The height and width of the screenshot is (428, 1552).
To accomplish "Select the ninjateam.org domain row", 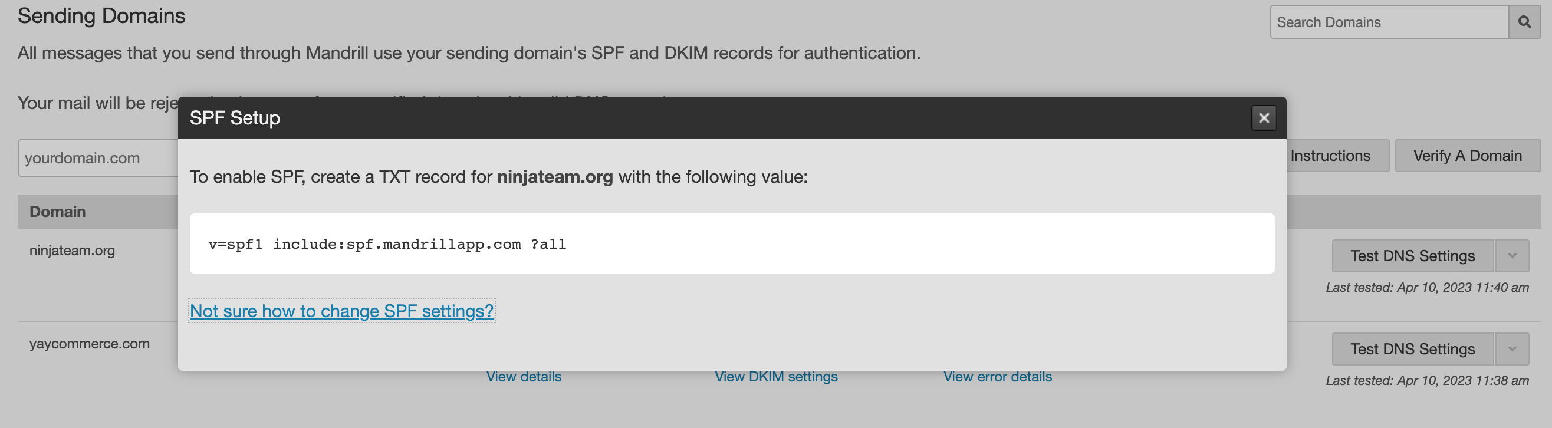I will click(x=73, y=251).
